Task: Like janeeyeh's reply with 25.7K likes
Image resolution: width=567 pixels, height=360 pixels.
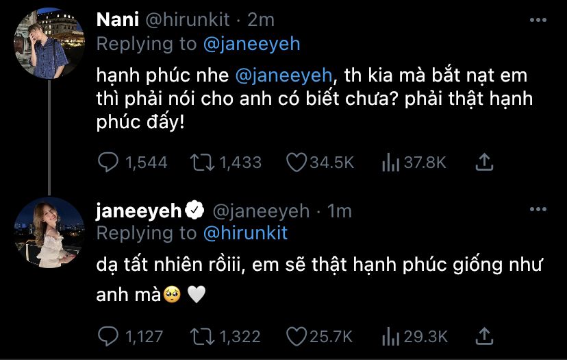Action: tap(295, 337)
